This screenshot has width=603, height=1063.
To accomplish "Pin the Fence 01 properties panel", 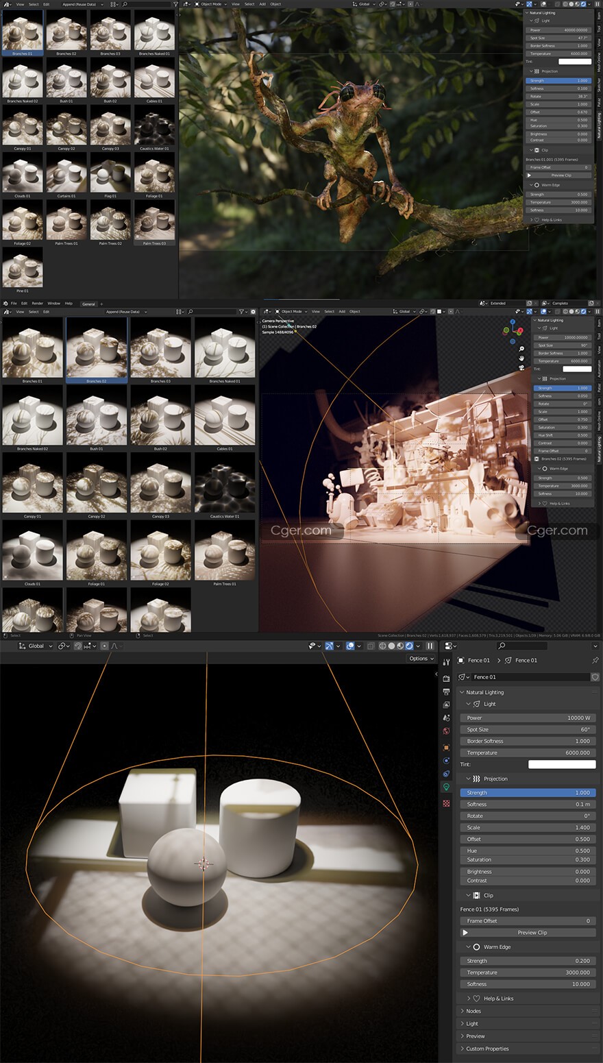I will pos(595,661).
